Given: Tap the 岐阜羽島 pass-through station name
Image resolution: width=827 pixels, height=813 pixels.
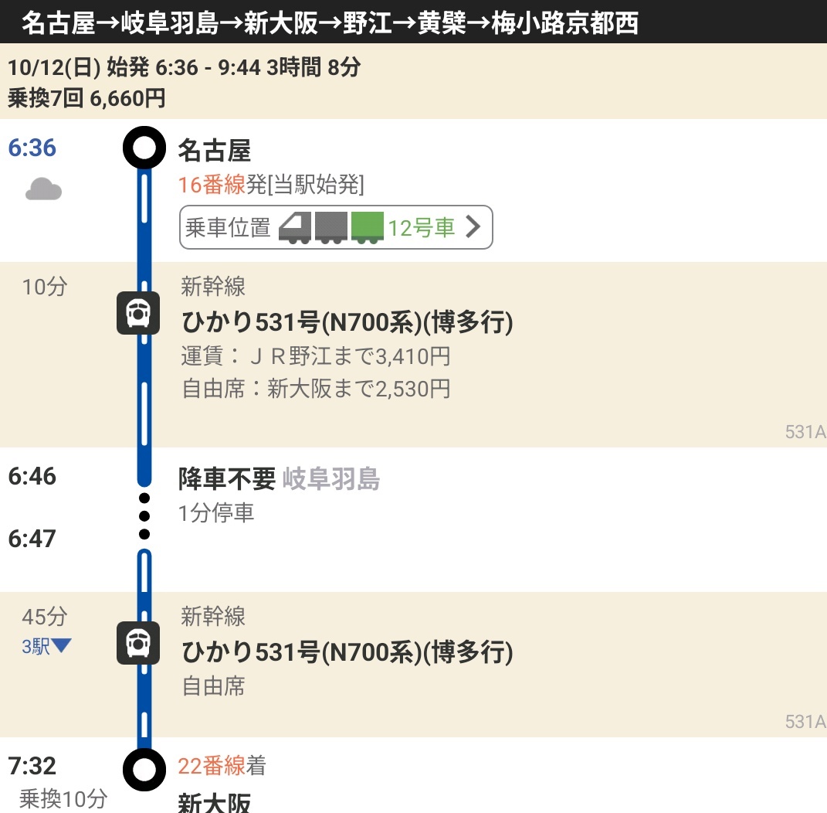Looking at the screenshot, I should [331, 480].
